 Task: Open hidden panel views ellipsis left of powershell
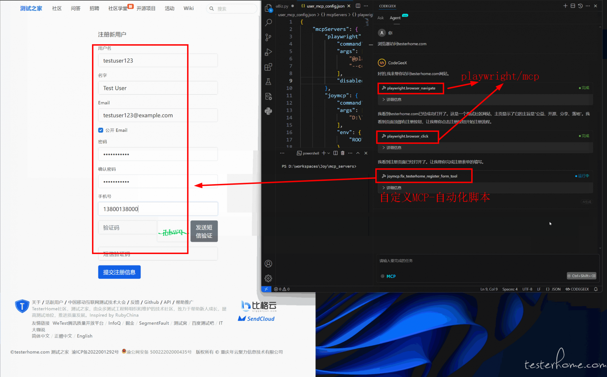point(282,153)
